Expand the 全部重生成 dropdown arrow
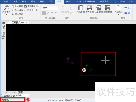136x102 pixels. click(39, 6)
